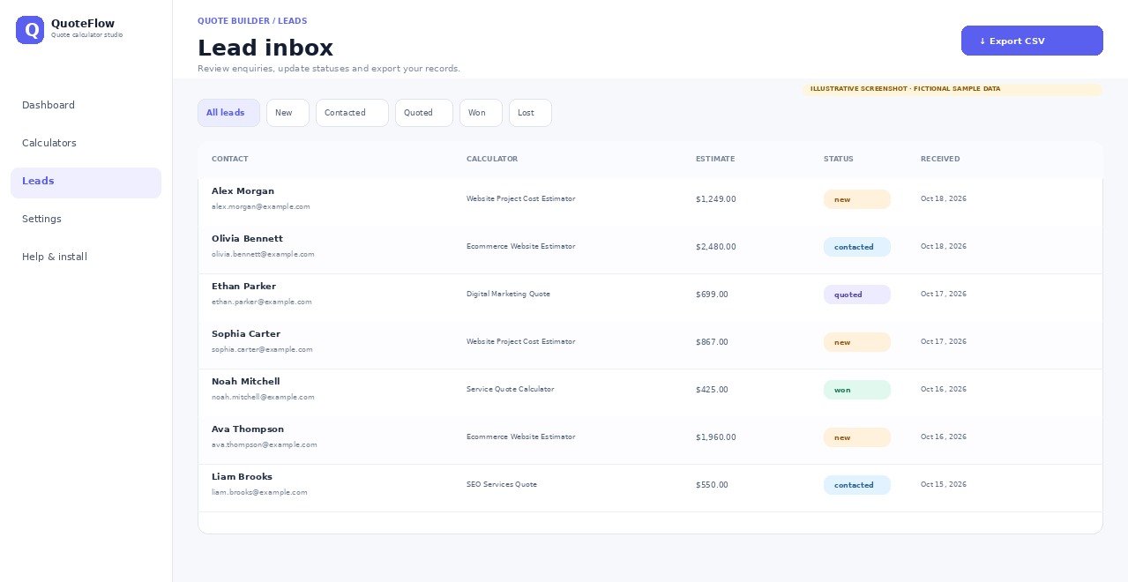Click the $1,960.00 estimate

716,437
